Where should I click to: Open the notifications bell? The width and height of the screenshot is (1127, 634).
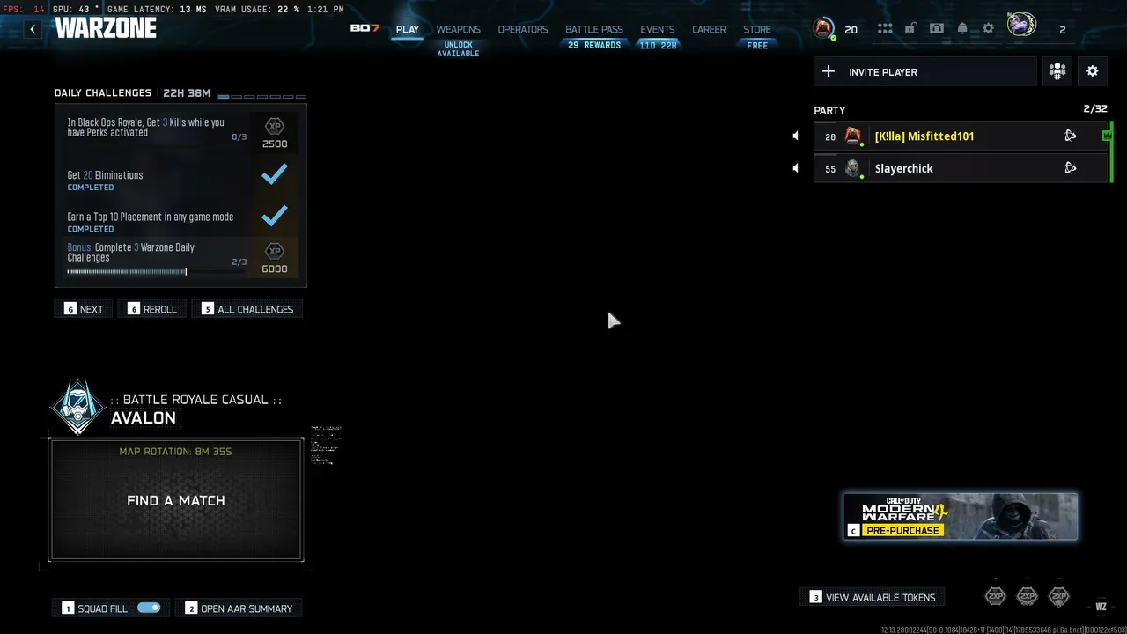coord(962,29)
